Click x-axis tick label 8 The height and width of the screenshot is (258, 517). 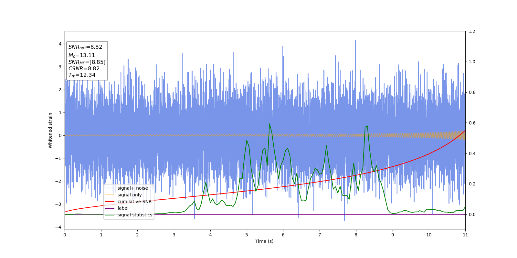(356, 235)
